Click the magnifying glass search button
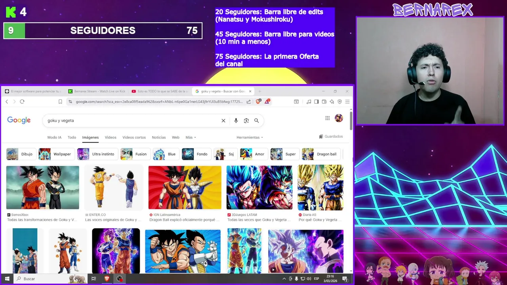This screenshot has width=507, height=285. coord(257,121)
